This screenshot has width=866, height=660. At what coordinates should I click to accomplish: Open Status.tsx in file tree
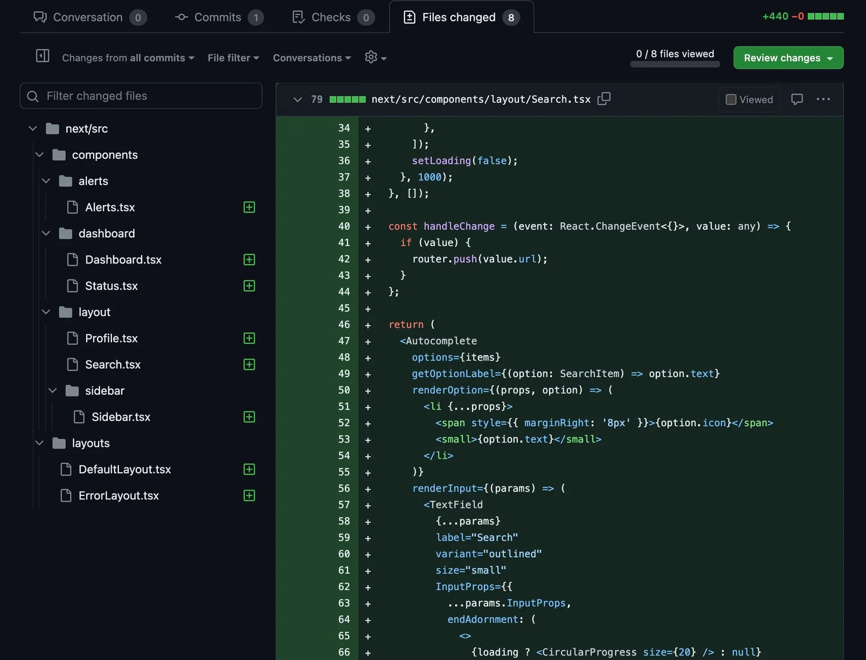pyautogui.click(x=111, y=286)
